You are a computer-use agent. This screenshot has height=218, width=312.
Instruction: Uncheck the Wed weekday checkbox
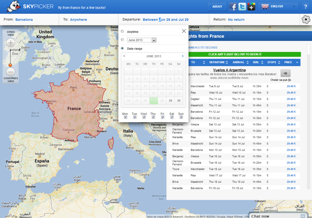pyautogui.click(x=144, y=117)
